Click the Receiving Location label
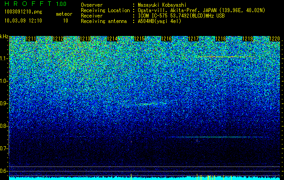 (105, 11)
